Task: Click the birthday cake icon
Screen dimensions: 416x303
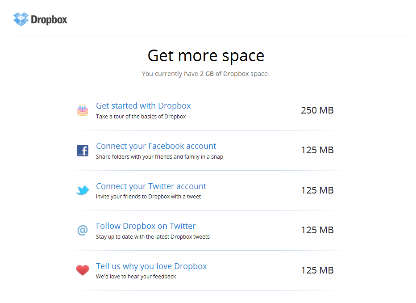Action: (83, 110)
